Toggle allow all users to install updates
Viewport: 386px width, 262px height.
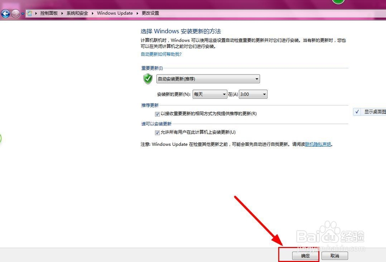click(x=158, y=132)
